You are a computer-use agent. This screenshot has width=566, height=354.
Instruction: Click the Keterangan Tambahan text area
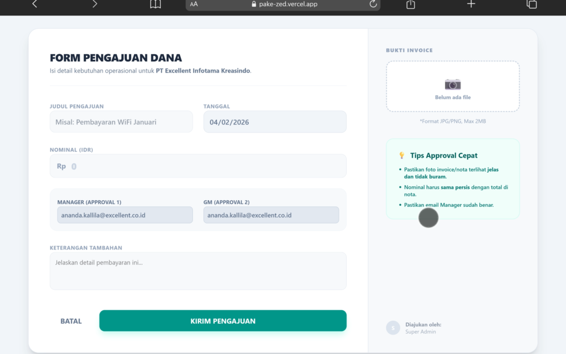point(198,271)
